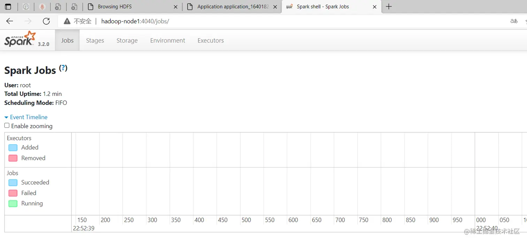Screen dimensions: 527x242
Task: Click the 750 millisecond timeline tick
Action: (364, 220)
